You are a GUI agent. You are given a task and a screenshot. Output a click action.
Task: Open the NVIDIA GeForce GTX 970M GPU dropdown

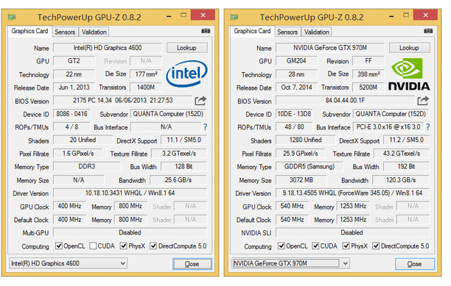pyautogui.click(x=291, y=263)
